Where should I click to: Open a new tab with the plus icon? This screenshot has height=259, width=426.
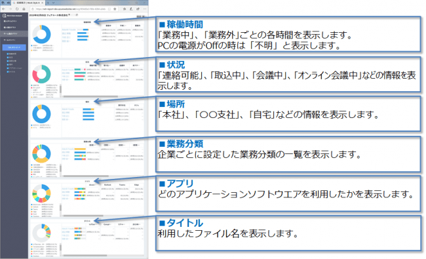point(48,3)
